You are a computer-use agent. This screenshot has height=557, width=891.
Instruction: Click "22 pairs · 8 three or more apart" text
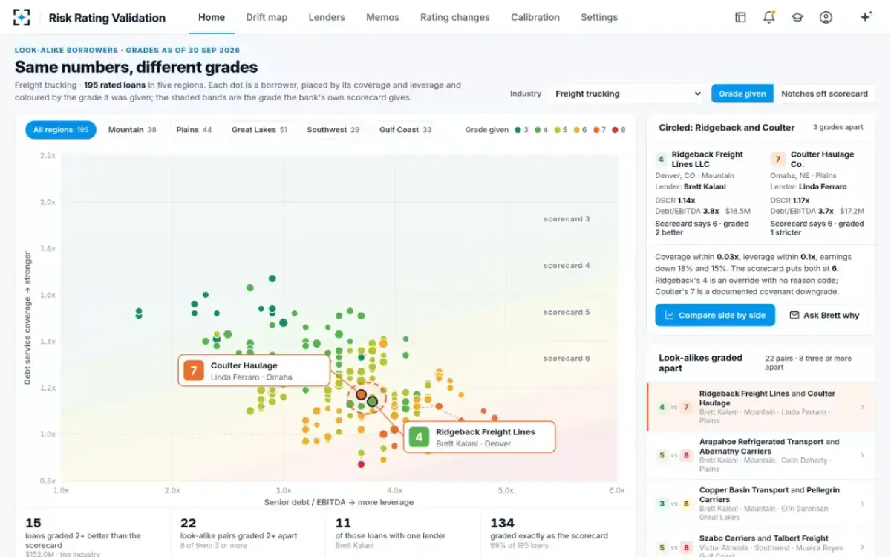808,362
